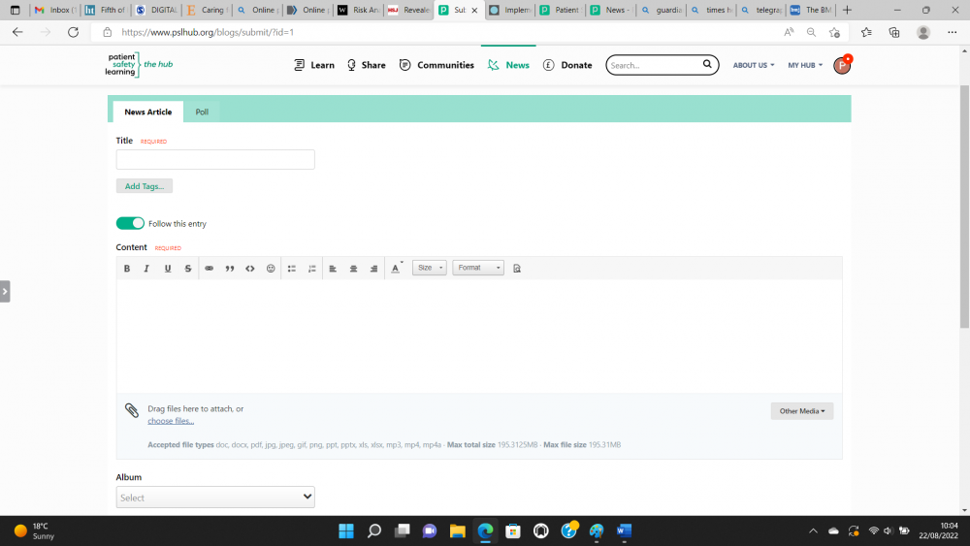Click the browser address bar URL
Viewport: 970px width, 546px height.
tap(208, 32)
